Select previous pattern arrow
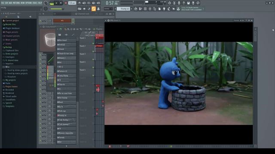Viewport: 275px width, 154px height. [116, 9]
